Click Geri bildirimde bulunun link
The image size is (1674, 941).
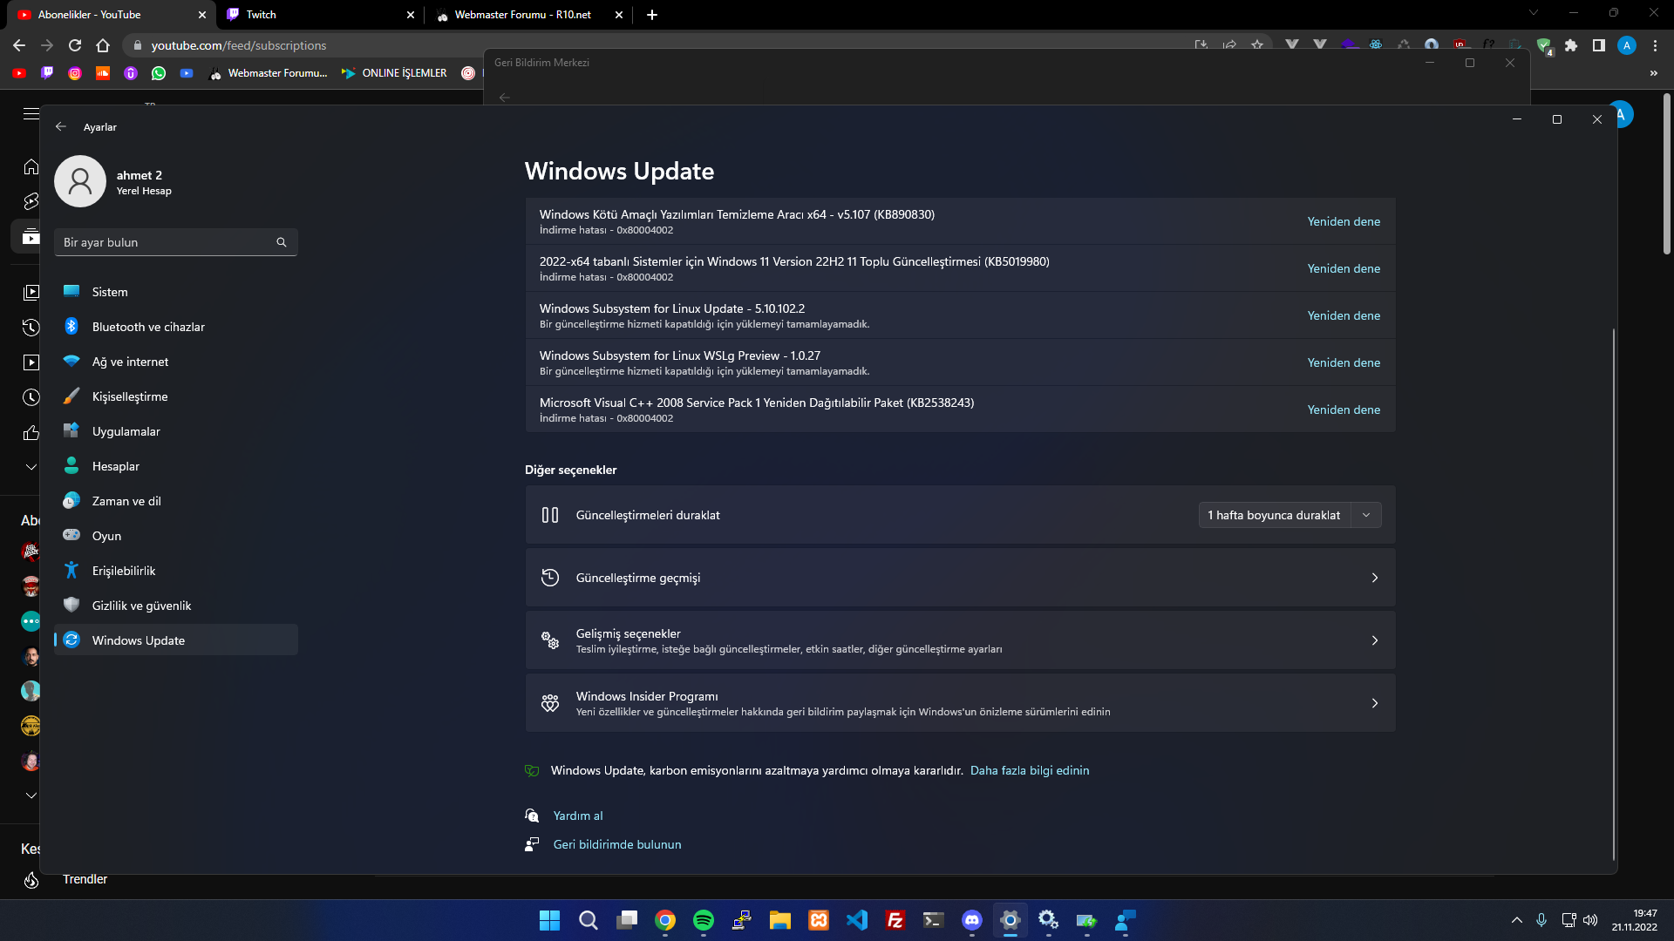[617, 844]
